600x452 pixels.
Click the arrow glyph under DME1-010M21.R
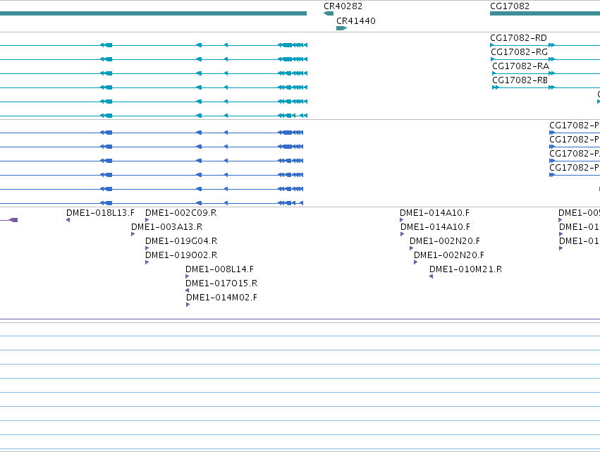tap(431, 276)
